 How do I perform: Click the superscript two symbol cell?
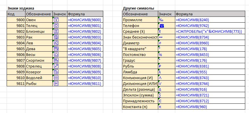point(167,49)
